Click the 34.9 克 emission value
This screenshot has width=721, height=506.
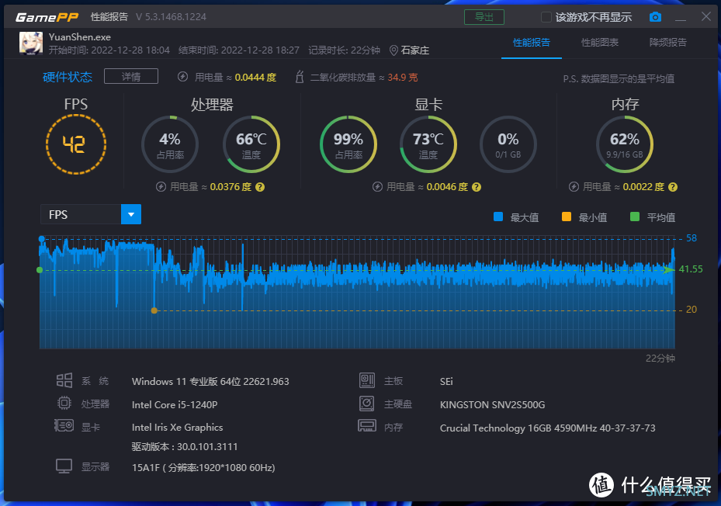click(x=402, y=78)
